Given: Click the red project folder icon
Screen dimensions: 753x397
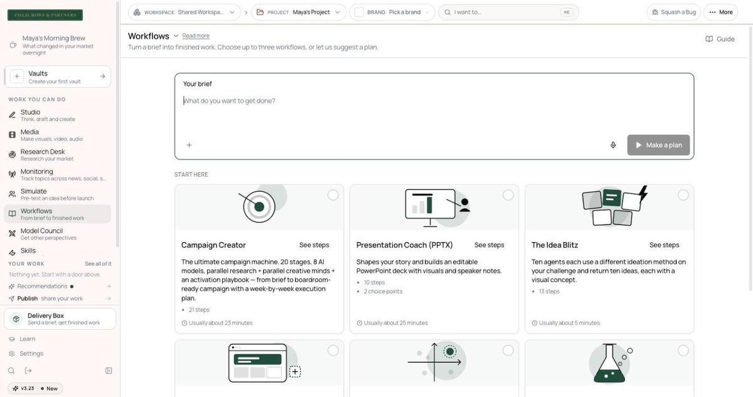Looking at the screenshot, I should point(260,12).
